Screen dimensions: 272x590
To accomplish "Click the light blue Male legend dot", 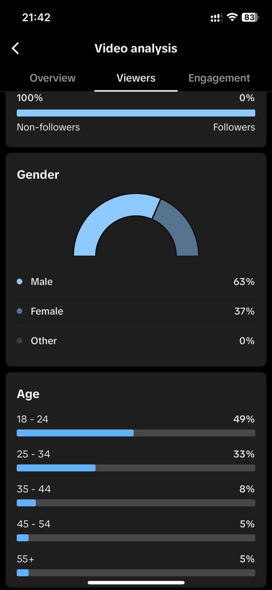I will click(x=19, y=282).
